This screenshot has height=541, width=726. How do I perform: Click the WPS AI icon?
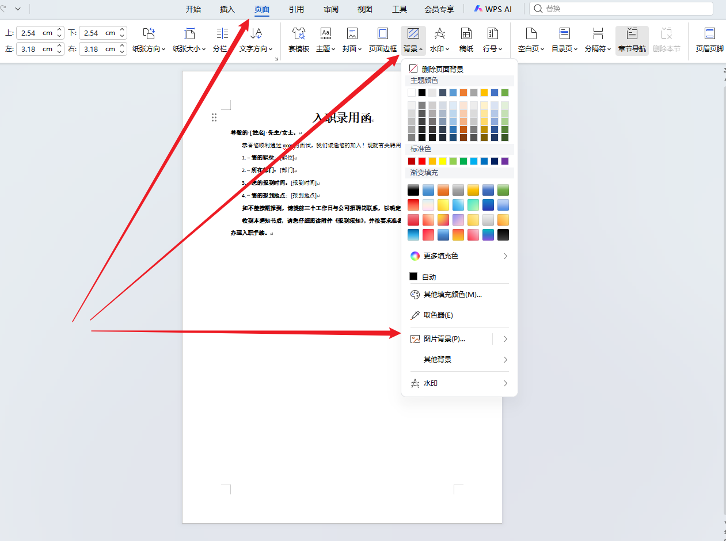coord(492,9)
